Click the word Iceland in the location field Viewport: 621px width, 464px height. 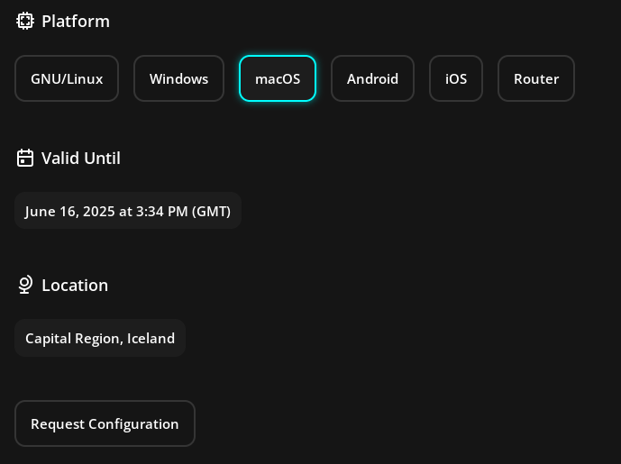click(151, 339)
